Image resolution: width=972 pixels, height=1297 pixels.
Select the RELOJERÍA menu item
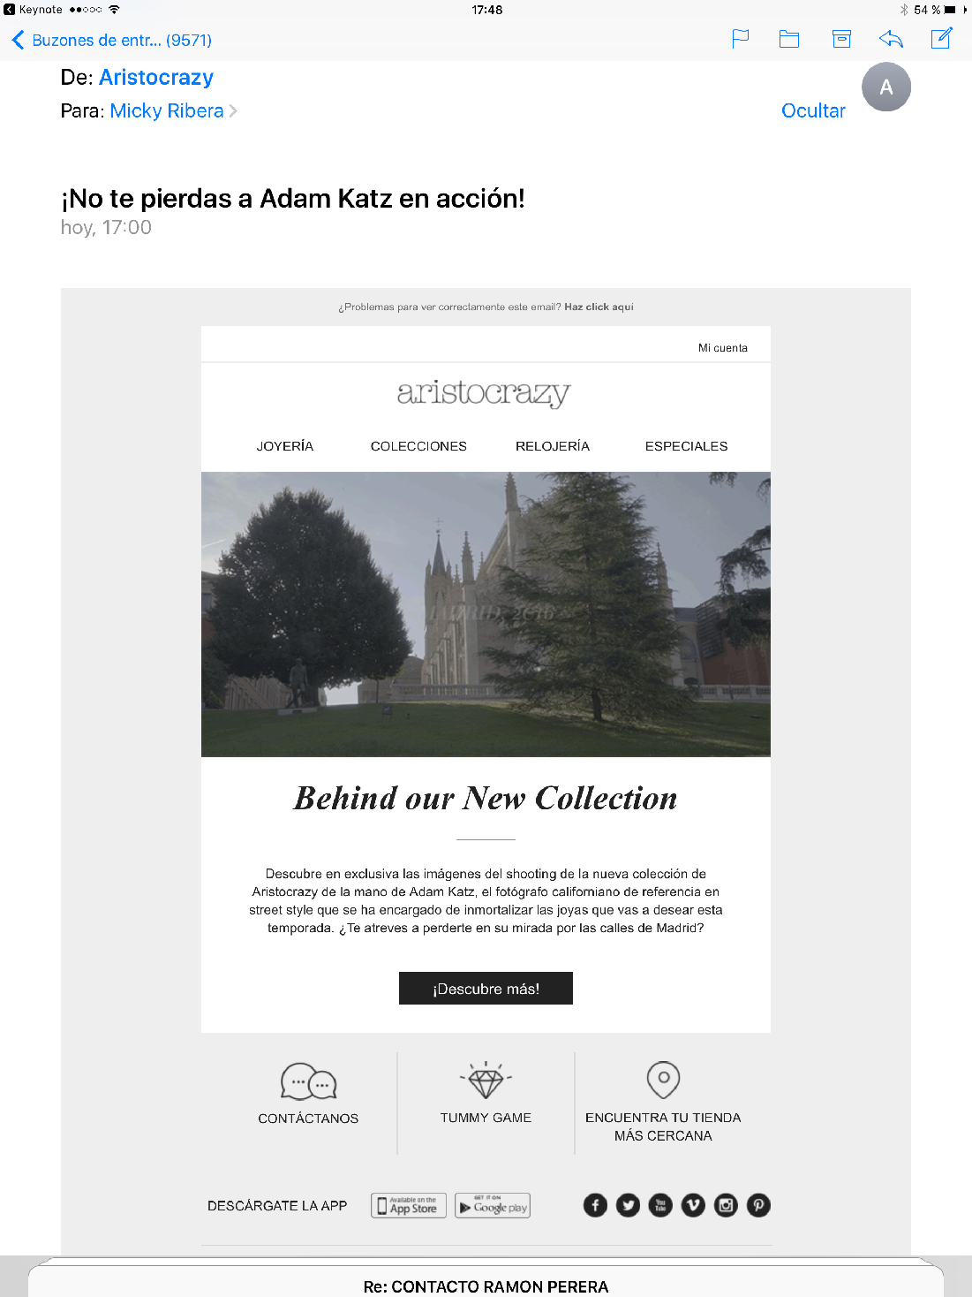tap(553, 446)
